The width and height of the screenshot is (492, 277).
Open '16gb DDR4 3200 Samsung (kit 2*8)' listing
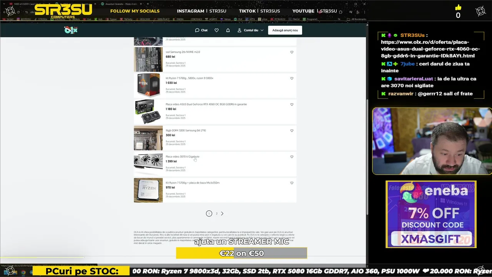pyautogui.click(x=186, y=130)
